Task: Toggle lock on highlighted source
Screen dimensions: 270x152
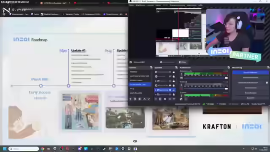Action: (173, 90)
